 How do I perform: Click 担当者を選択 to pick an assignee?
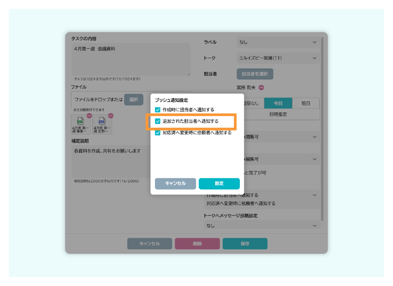255,74
